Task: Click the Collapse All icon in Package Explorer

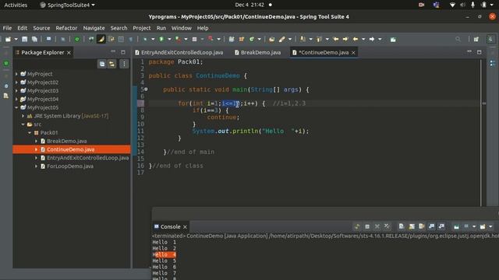Action: pos(102,64)
